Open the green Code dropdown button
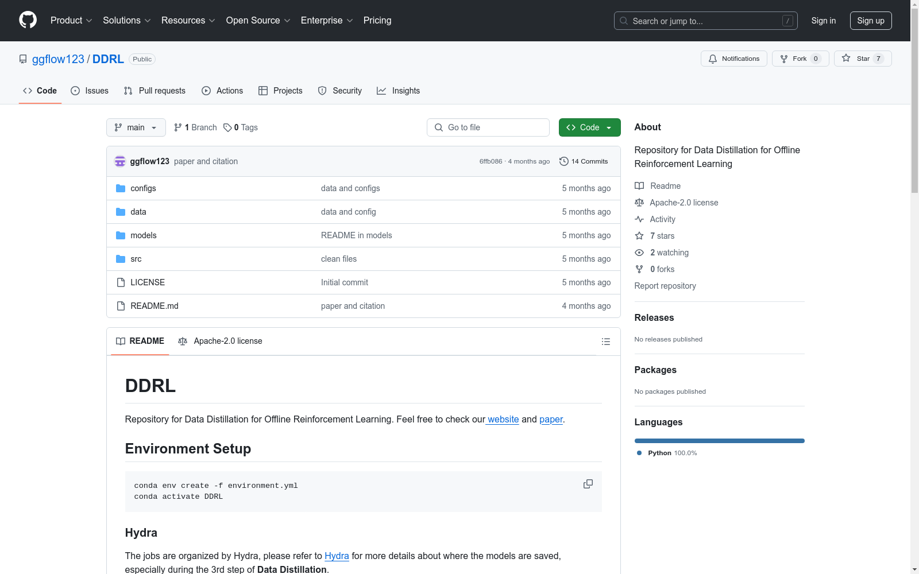The width and height of the screenshot is (919, 574). click(x=589, y=127)
